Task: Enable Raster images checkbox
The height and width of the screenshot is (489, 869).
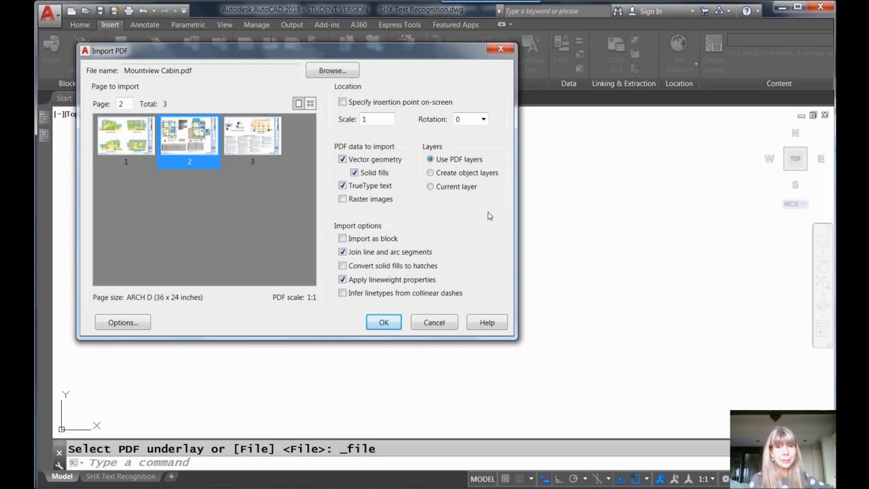Action: [342, 199]
